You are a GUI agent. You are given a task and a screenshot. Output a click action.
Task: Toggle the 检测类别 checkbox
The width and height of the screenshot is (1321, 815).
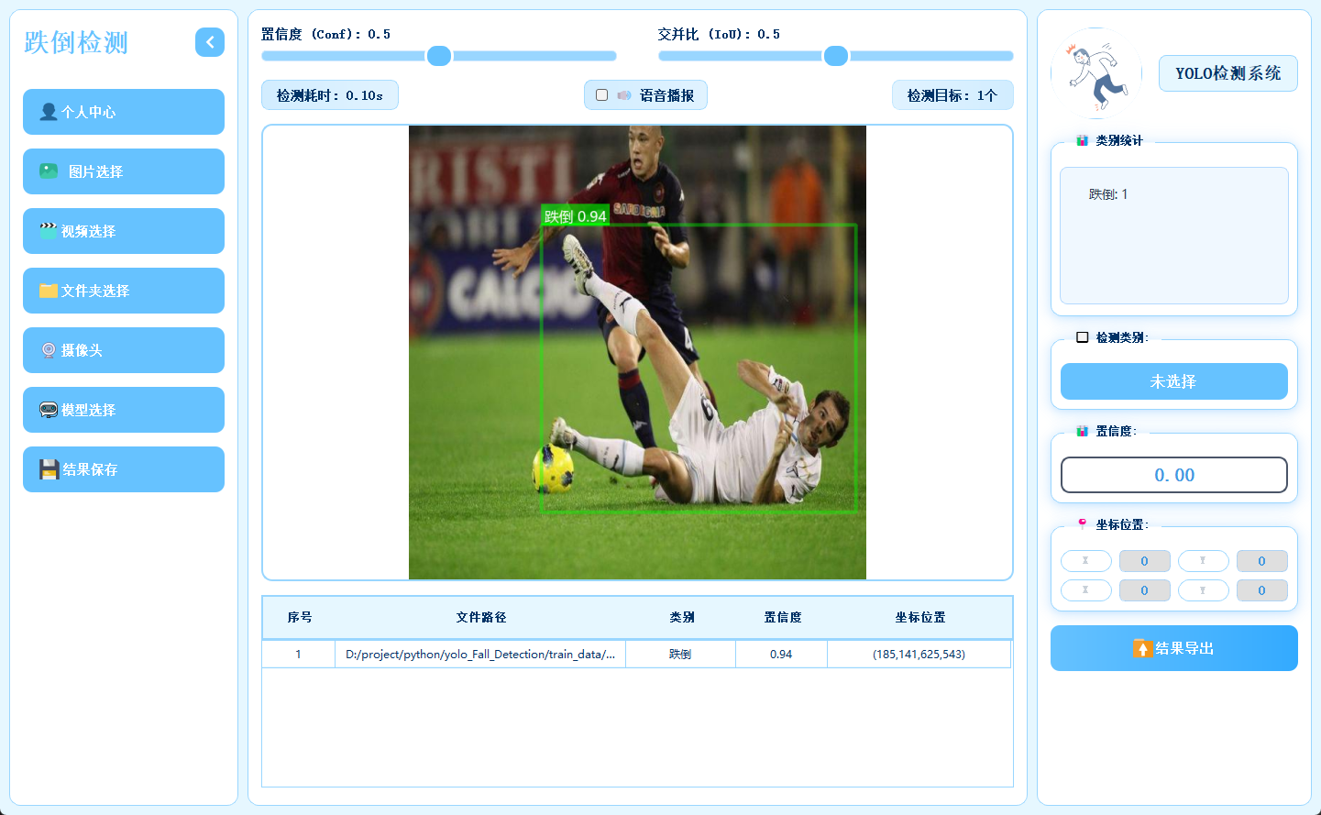[1083, 337]
